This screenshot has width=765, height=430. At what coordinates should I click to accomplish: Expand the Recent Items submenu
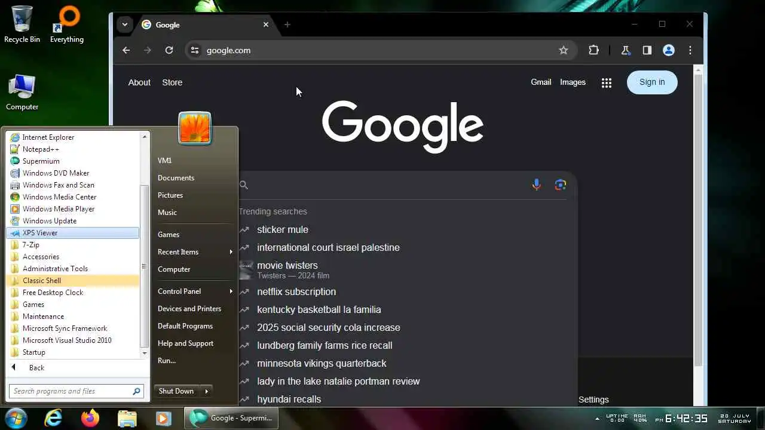click(231, 252)
